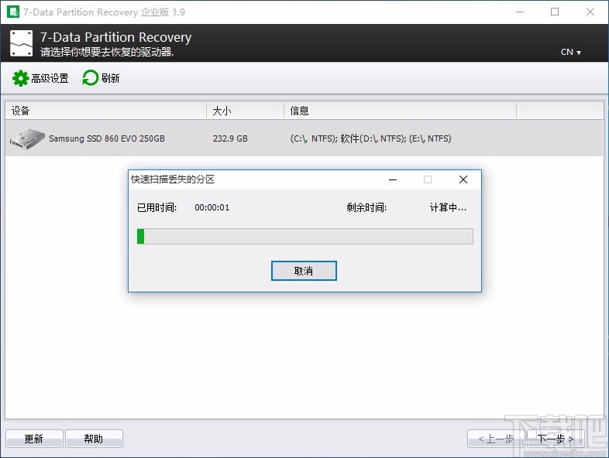The height and width of the screenshot is (458, 609).
Task: Go back with <上一步 button
Action: [496, 439]
